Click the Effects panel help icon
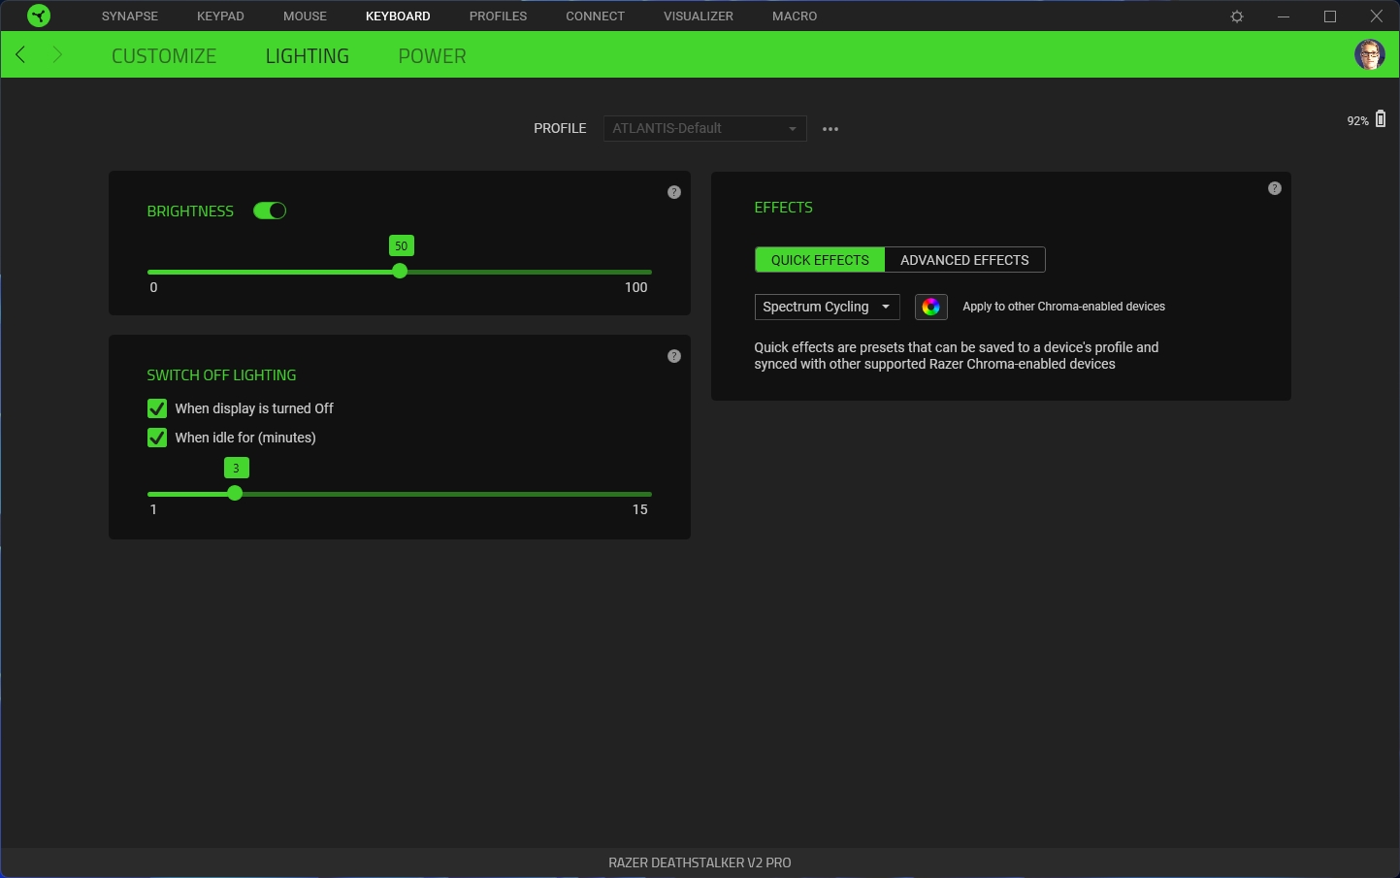Screen dimensions: 1400x878 (x=1275, y=188)
